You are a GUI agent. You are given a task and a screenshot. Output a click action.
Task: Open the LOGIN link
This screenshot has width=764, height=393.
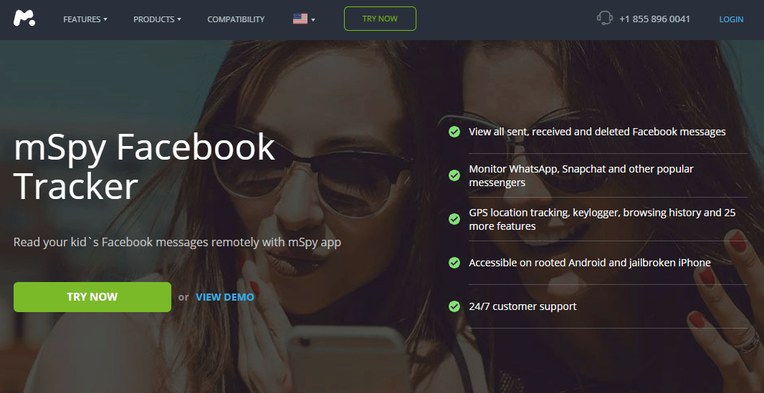click(731, 19)
